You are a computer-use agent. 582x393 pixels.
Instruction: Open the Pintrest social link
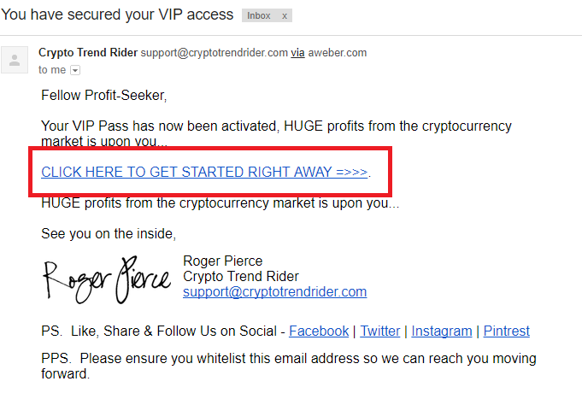tap(506, 331)
